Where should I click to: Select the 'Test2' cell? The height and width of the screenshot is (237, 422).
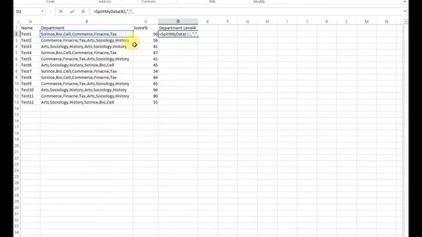pos(30,40)
